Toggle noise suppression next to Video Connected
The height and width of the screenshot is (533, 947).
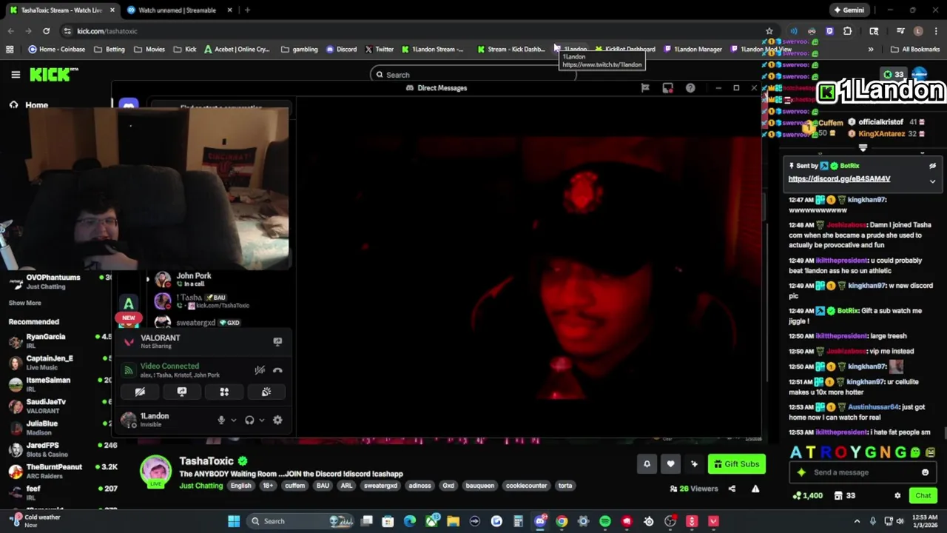[x=260, y=370]
